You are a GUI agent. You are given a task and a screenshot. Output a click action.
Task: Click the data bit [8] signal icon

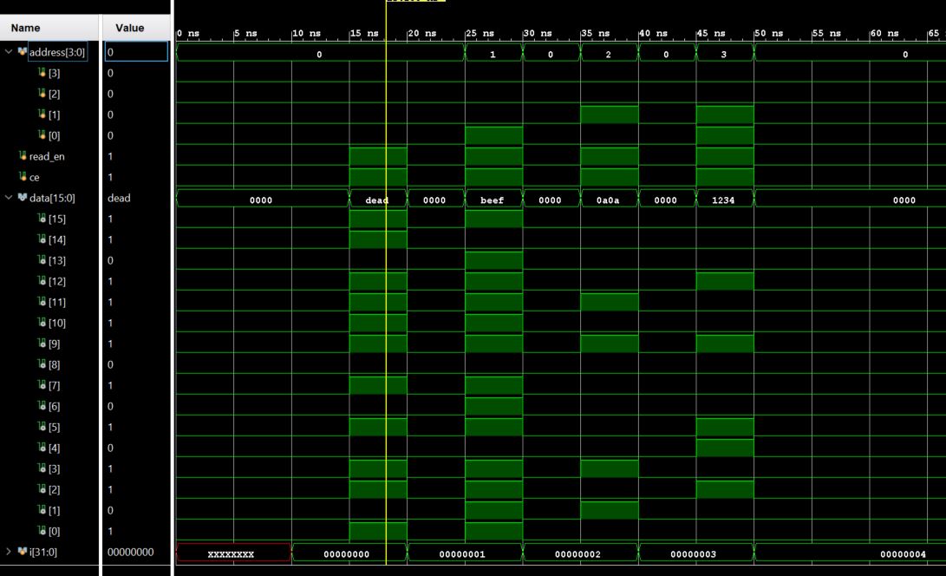(41, 364)
